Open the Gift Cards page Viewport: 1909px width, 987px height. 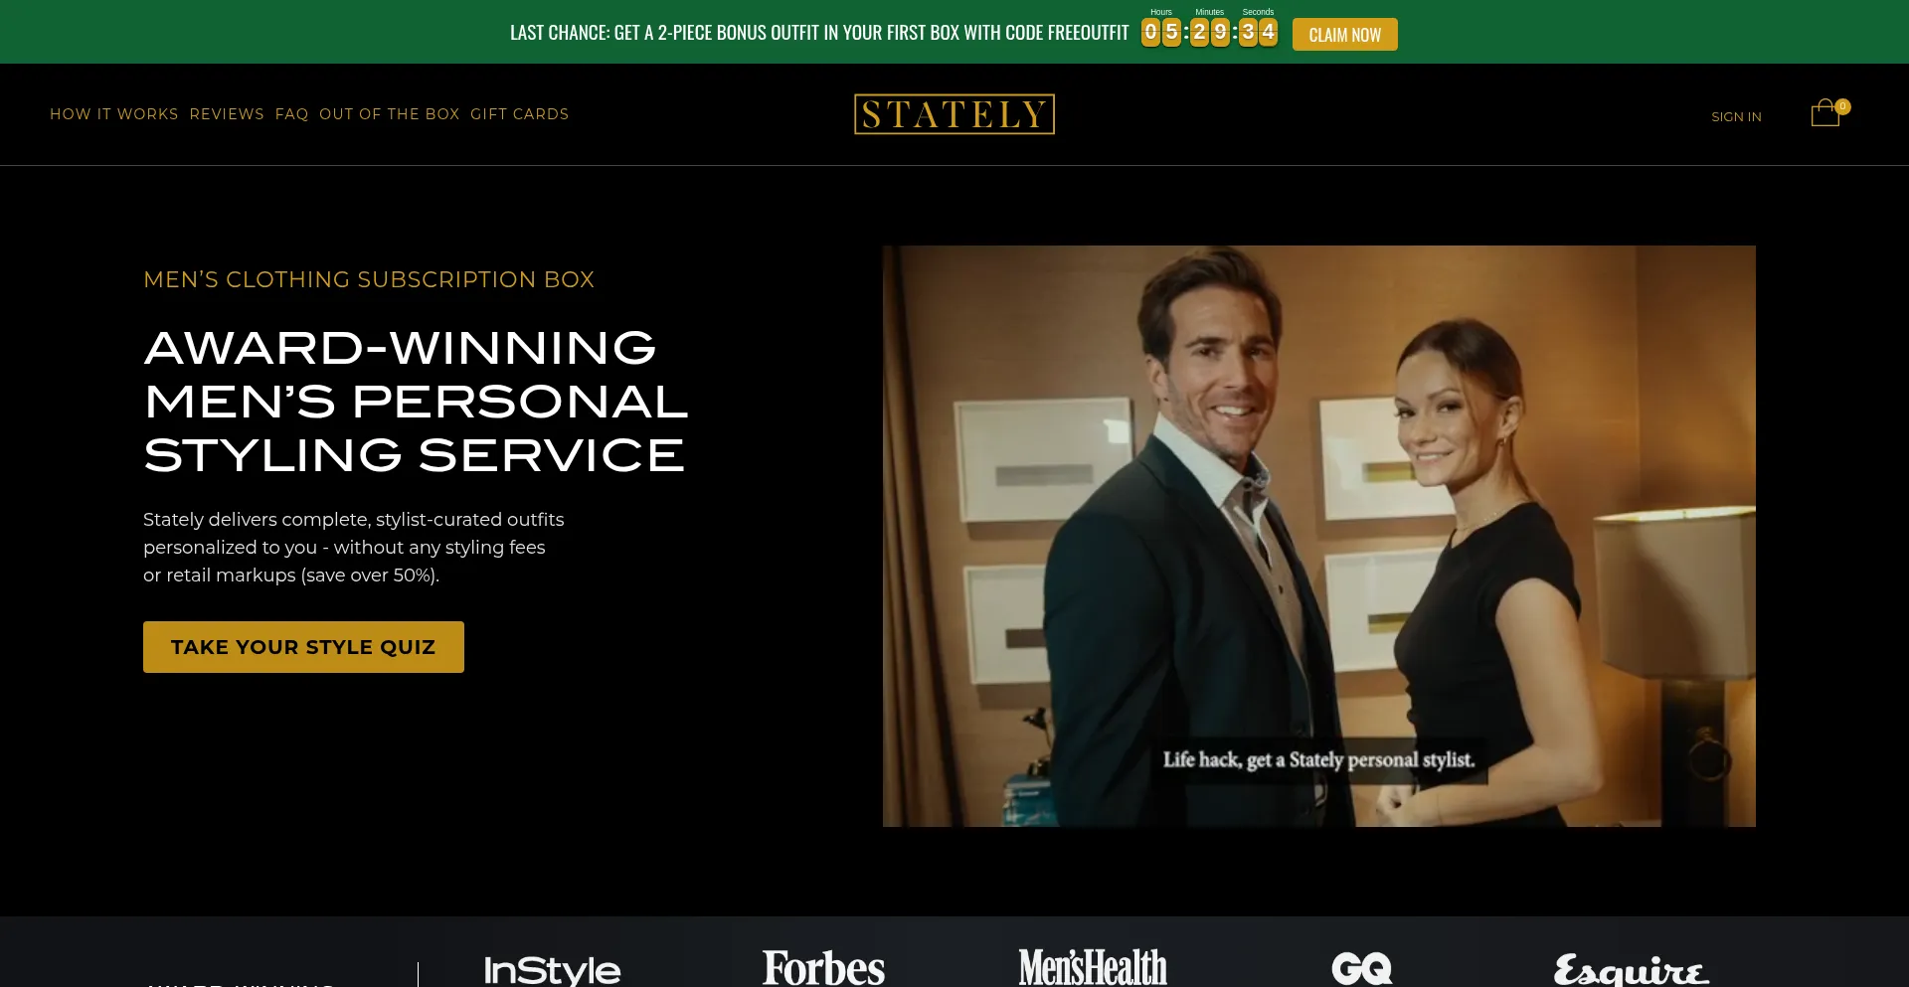click(x=520, y=114)
